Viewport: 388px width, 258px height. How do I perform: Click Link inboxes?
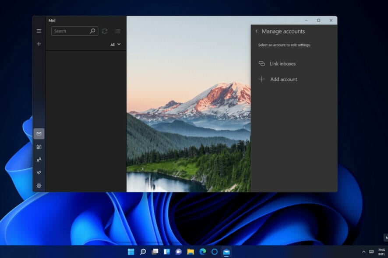click(283, 63)
